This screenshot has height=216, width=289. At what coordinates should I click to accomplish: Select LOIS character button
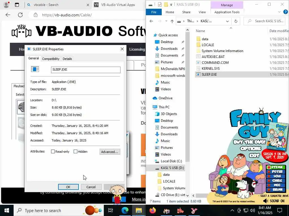pos(276,176)
